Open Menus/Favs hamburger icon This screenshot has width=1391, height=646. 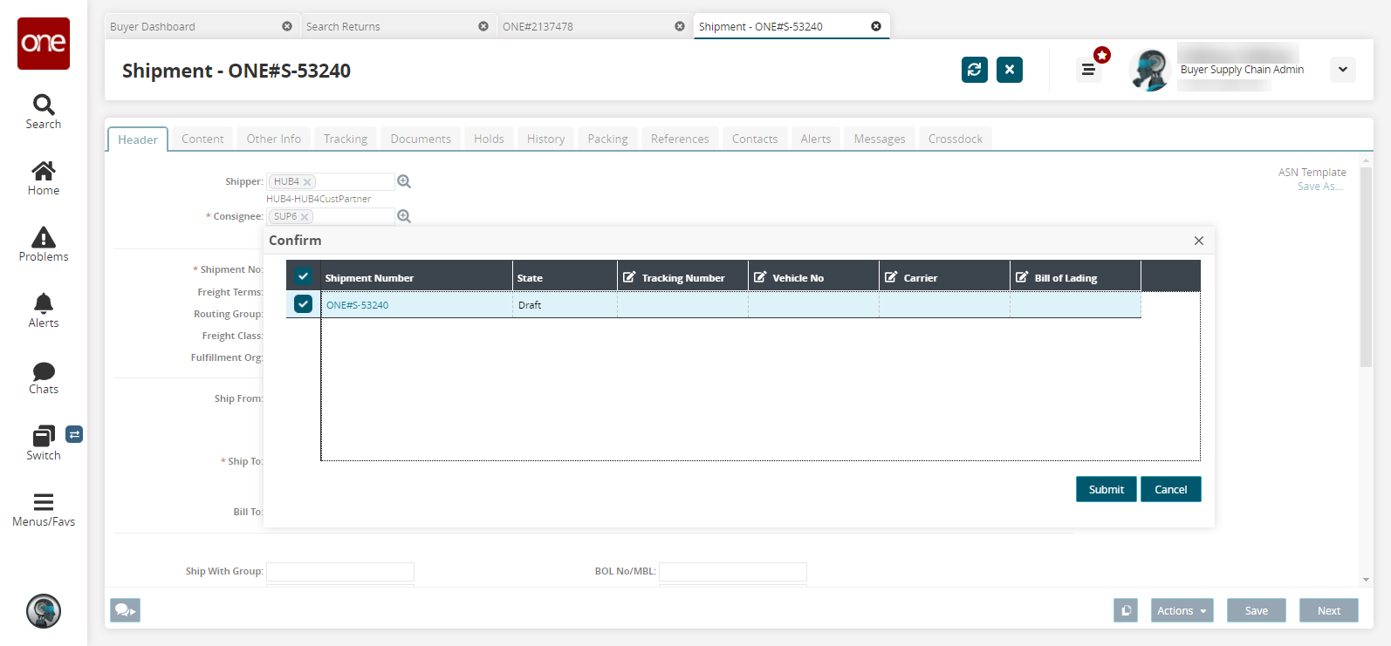click(44, 502)
